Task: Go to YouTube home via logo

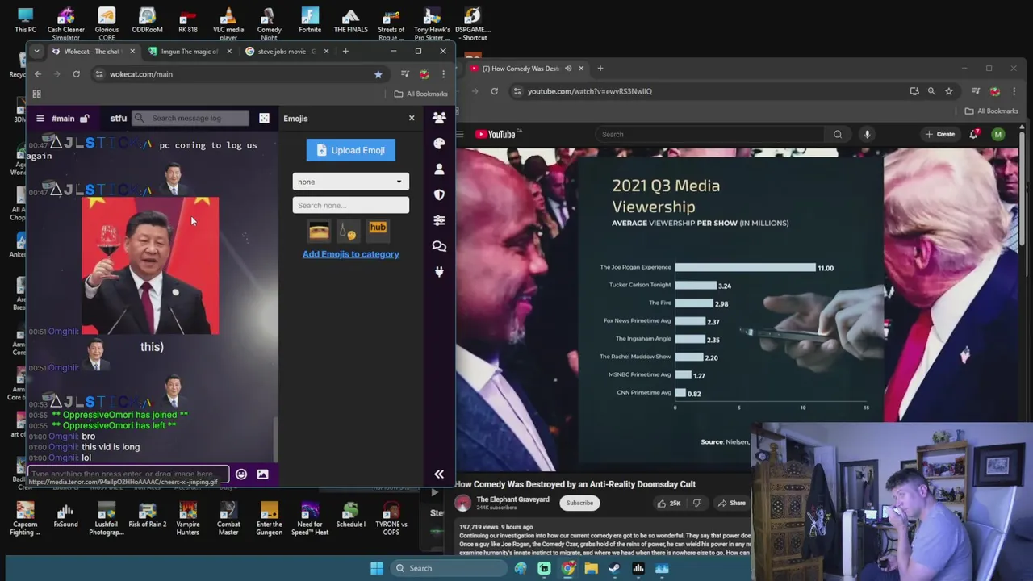Action: point(496,135)
